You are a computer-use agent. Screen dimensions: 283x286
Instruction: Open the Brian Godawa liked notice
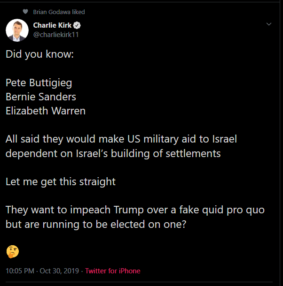(59, 12)
